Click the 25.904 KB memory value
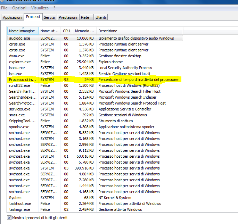 pyautogui.click(x=85, y=62)
